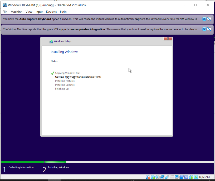
Task: Click the keyboard capture green arrow icon
Action: click(x=196, y=177)
